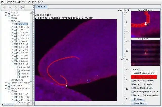Expand the 11 25-2-09 tree node
Viewport: 162px width, 107px height.
pos(12,30)
